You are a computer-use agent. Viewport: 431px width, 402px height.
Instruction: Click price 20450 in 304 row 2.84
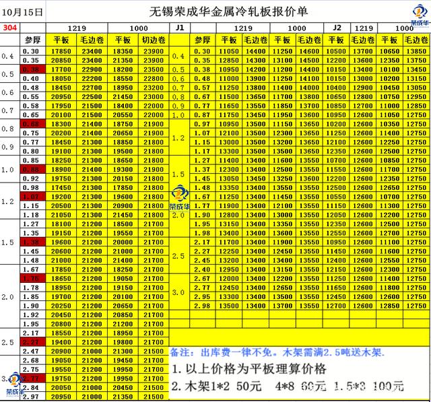click(123, 387)
